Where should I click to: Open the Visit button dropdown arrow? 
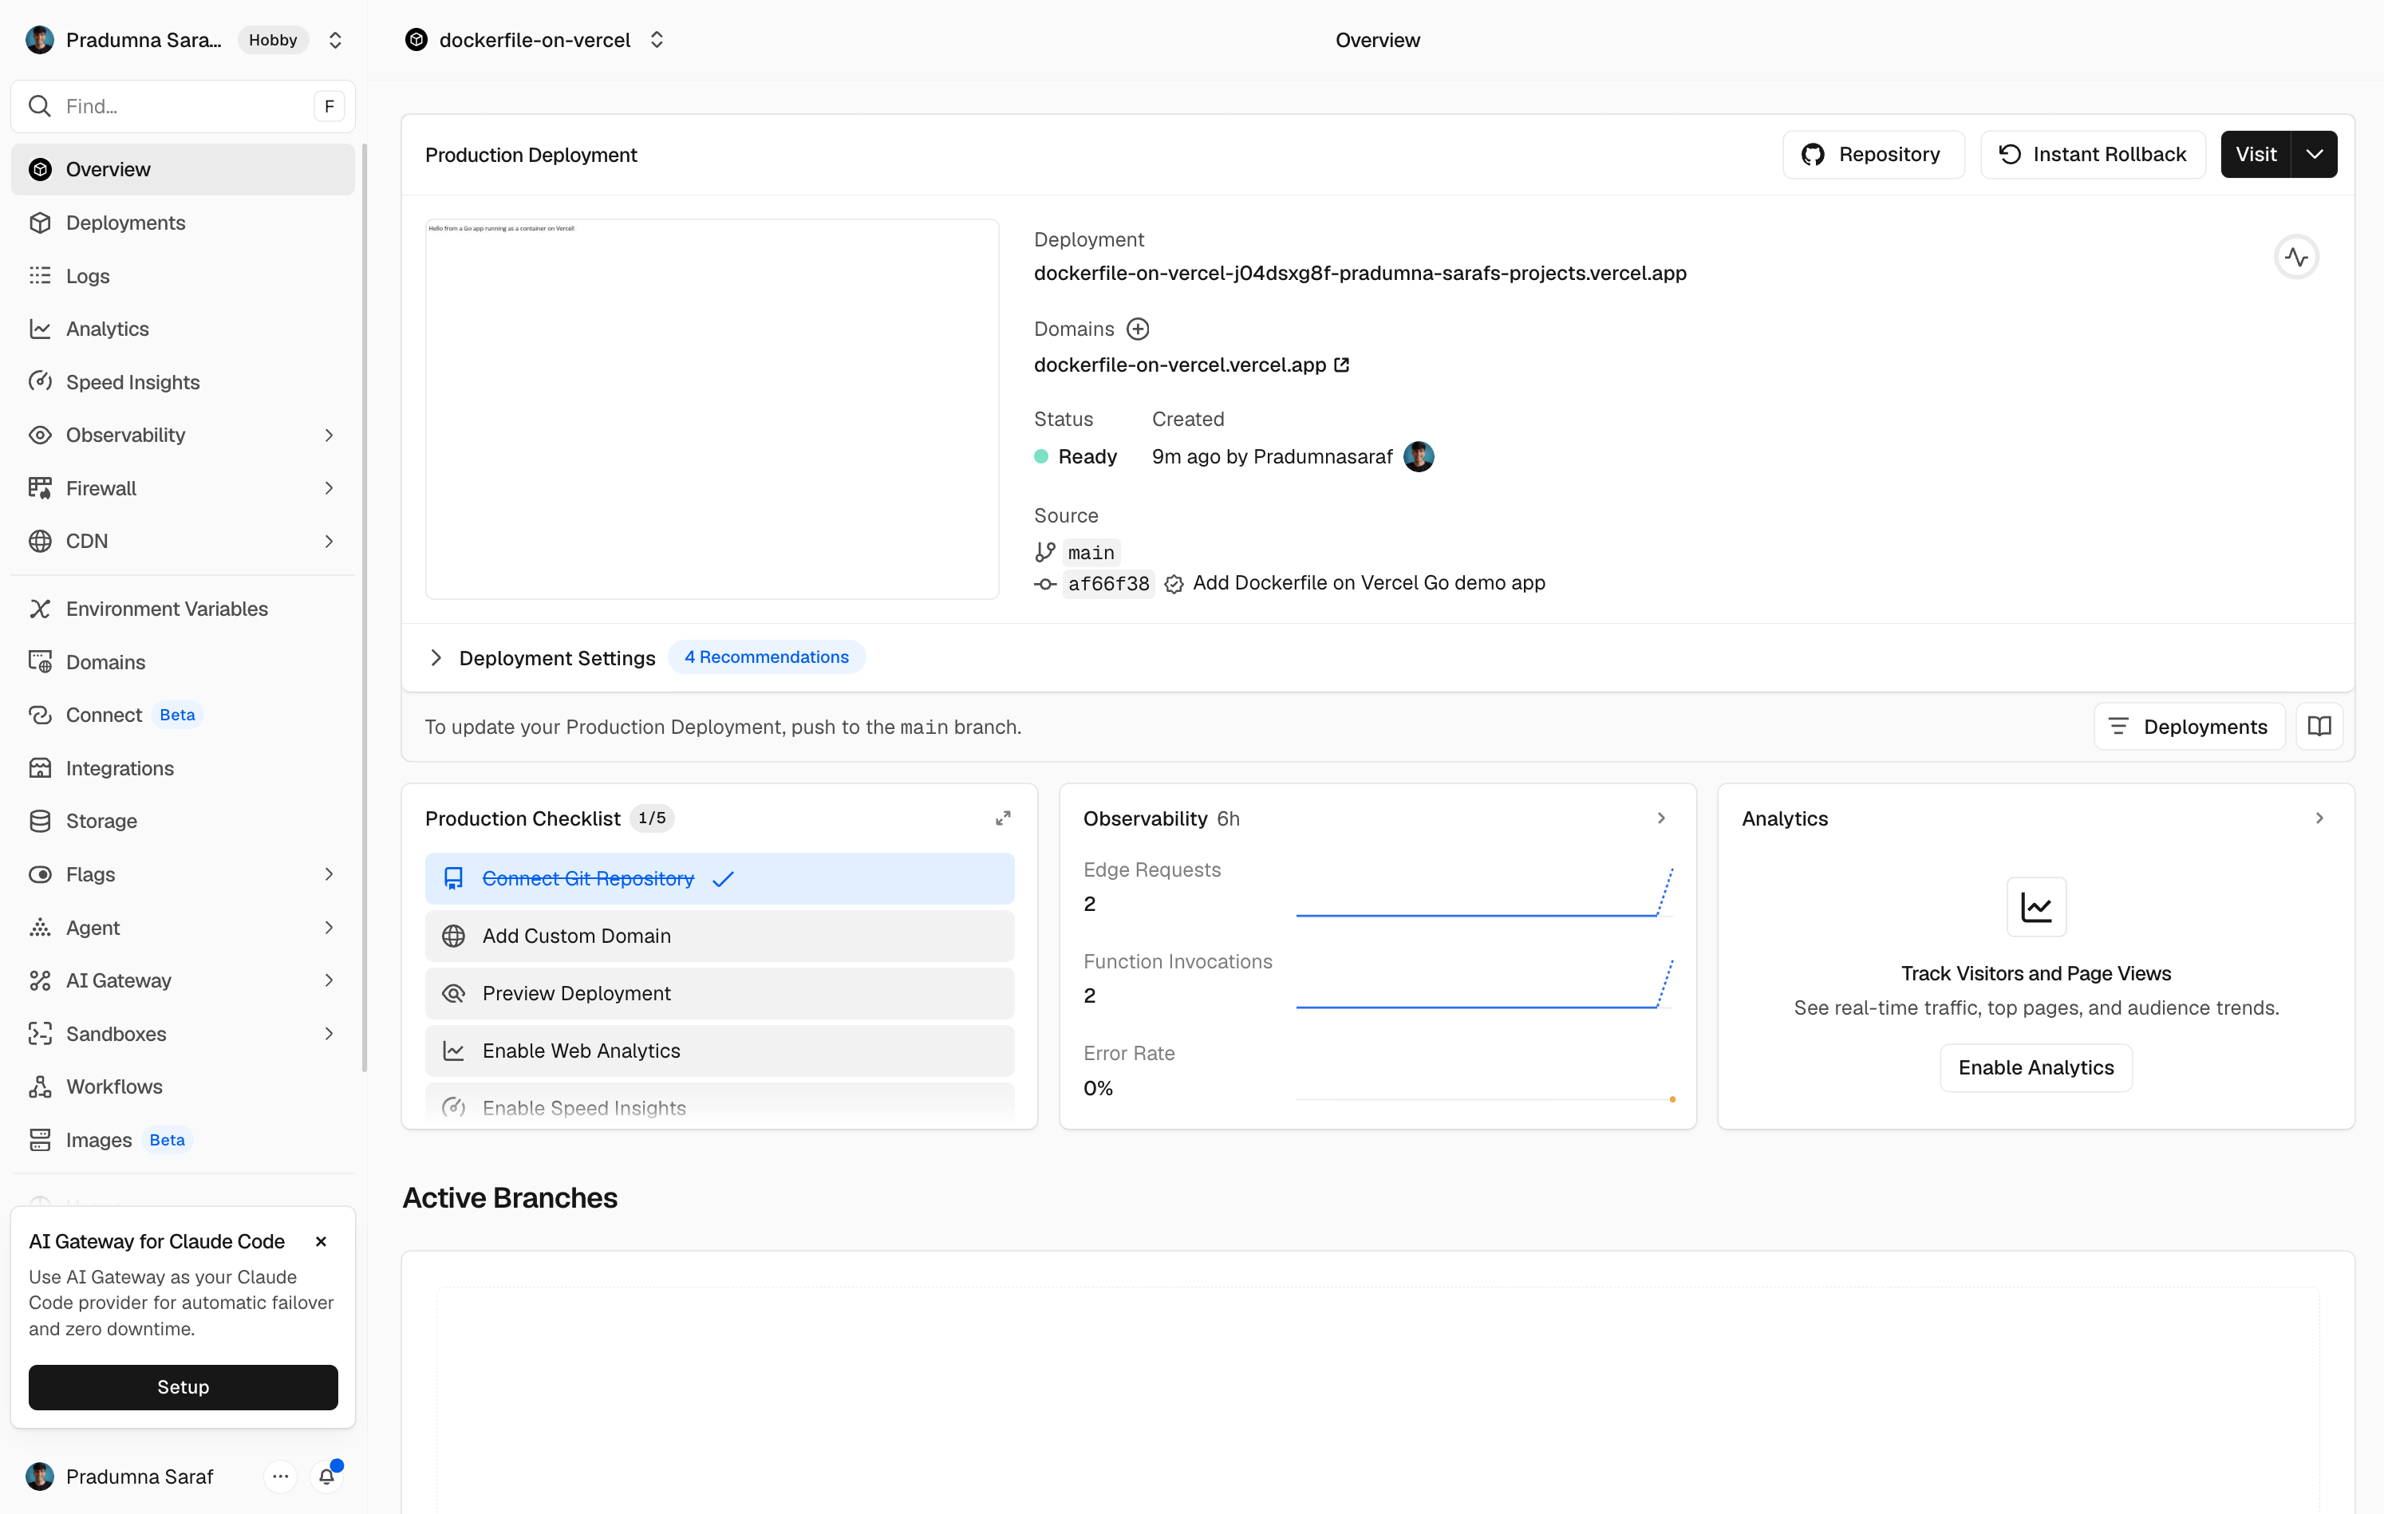tap(2315, 155)
